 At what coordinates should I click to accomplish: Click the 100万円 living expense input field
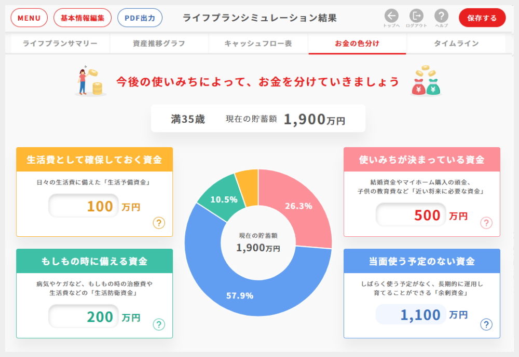pos(84,206)
